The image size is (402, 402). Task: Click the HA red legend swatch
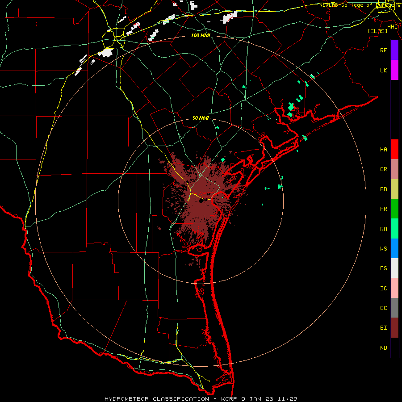394,149
